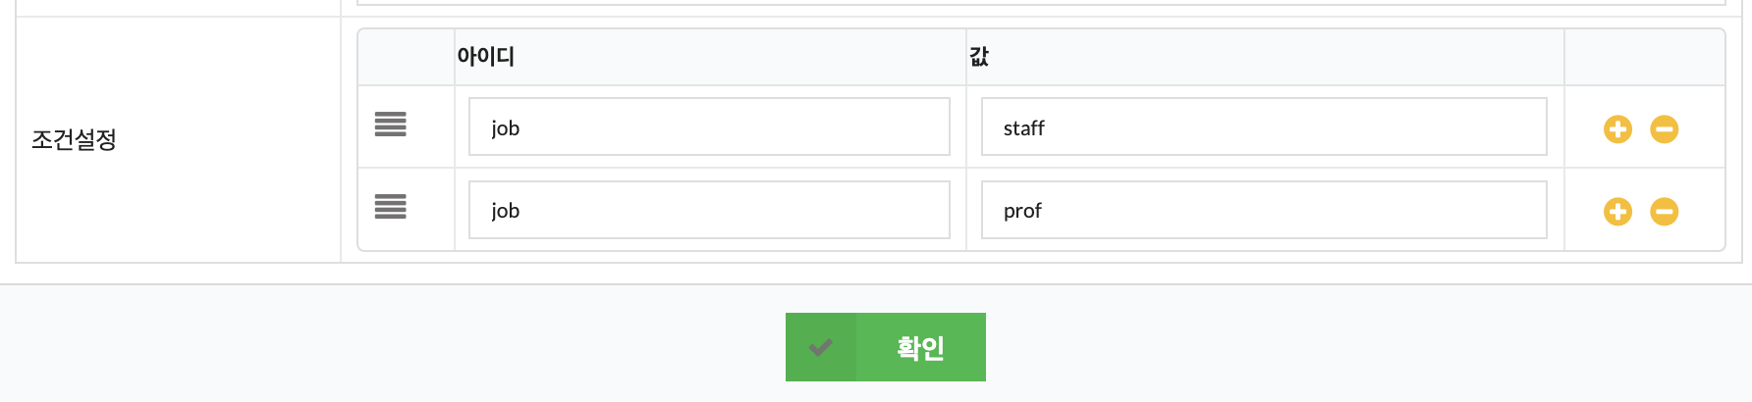Viewport: 1752px width, 402px height.
Task: Click the partially visible input box above the table
Action: 1041,2
